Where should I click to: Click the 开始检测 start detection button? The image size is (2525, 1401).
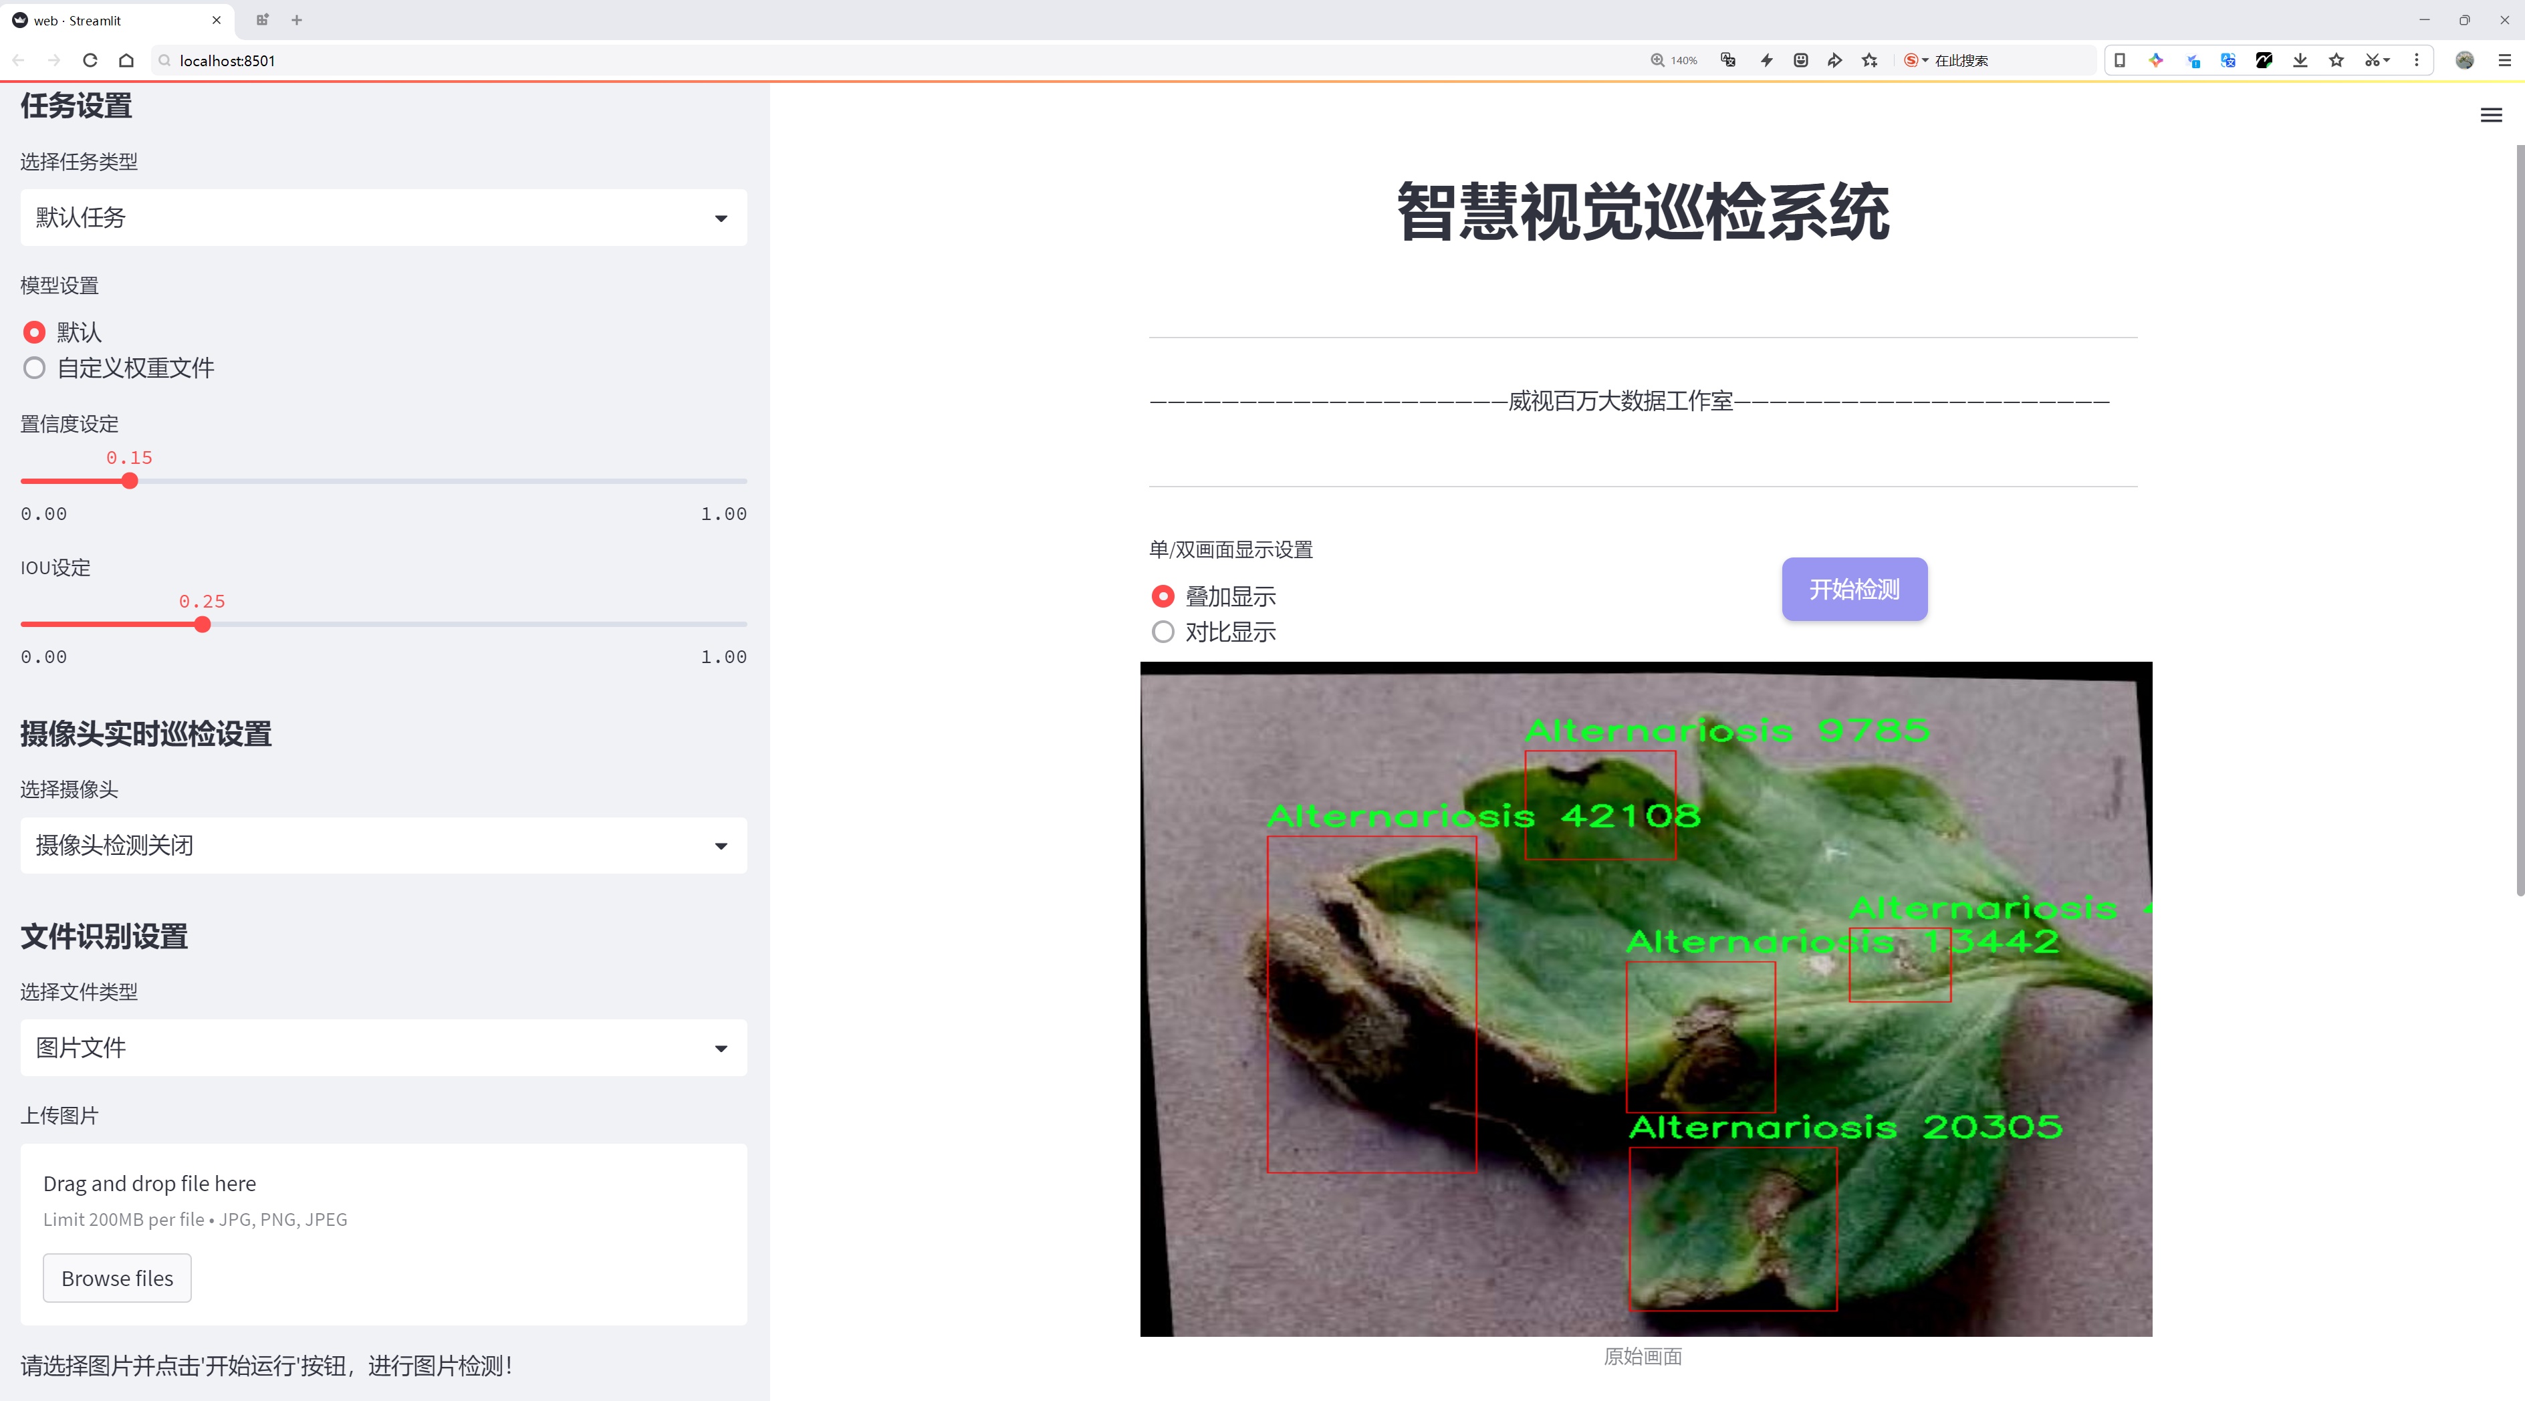(1854, 589)
